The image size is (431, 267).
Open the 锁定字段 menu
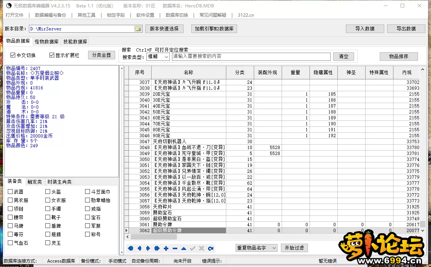[116, 15]
